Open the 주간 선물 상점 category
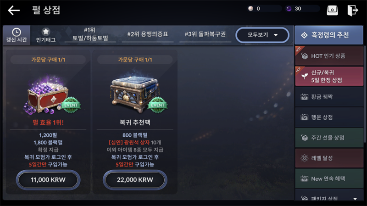The height and width of the screenshot is (206, 367). [329, 138]
